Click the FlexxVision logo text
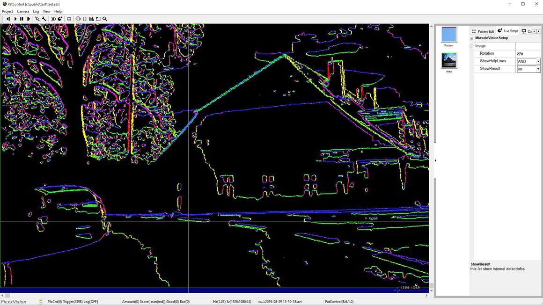Viewport: 543px width, 305px height. pyautogui.click(x=14, y=302)
